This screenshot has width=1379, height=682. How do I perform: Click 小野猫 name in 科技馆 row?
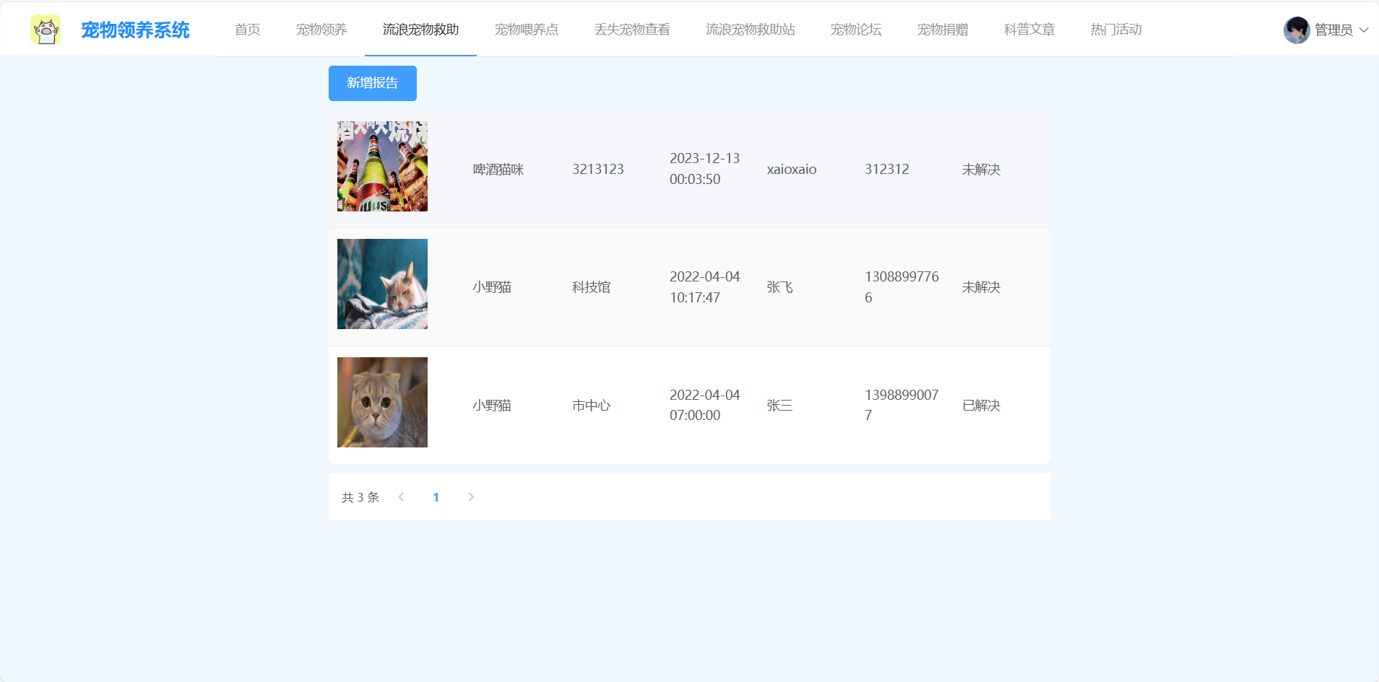(x=492, y=287)
